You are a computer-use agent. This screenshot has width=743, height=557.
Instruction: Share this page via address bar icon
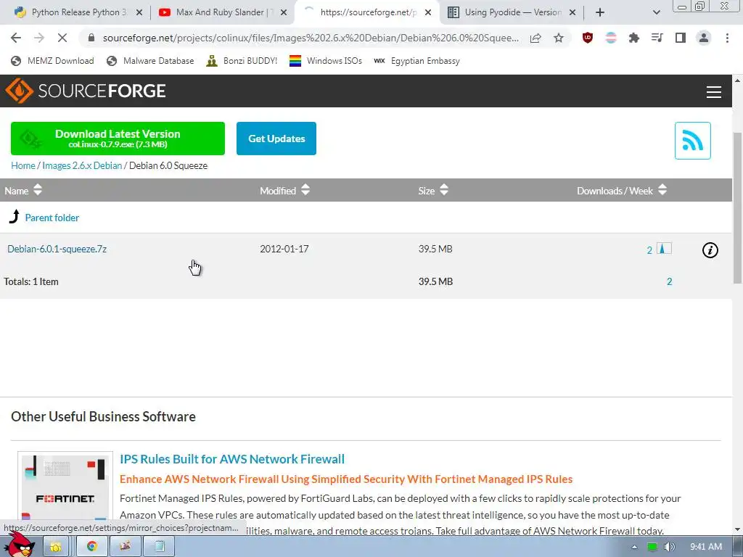point(535,38)
